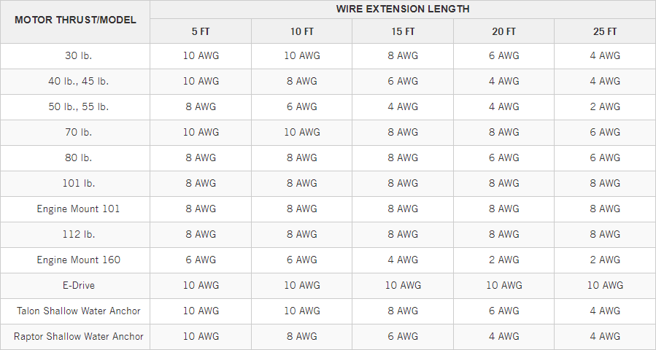Select the Engine Mount 160 row label
The width and height of the screenshot is (656, 350).
78,260
